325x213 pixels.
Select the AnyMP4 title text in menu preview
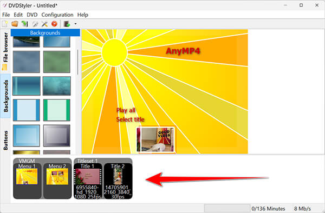(x=183, y=51)
